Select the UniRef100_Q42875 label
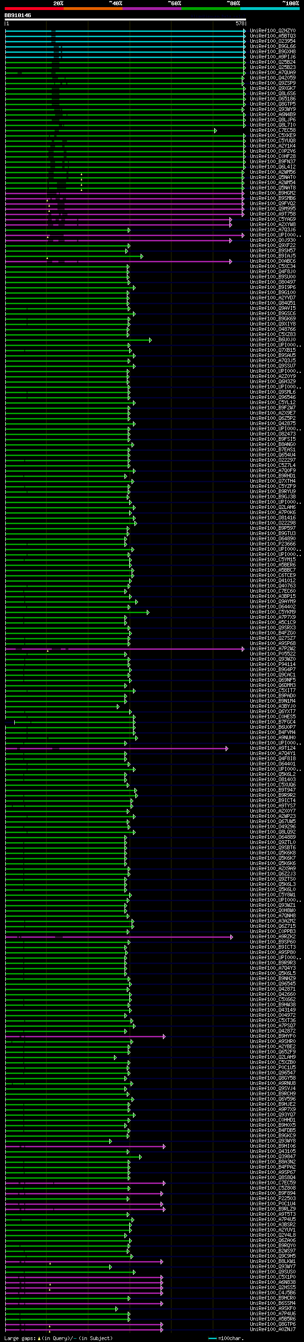 click(x=273, y=424)
